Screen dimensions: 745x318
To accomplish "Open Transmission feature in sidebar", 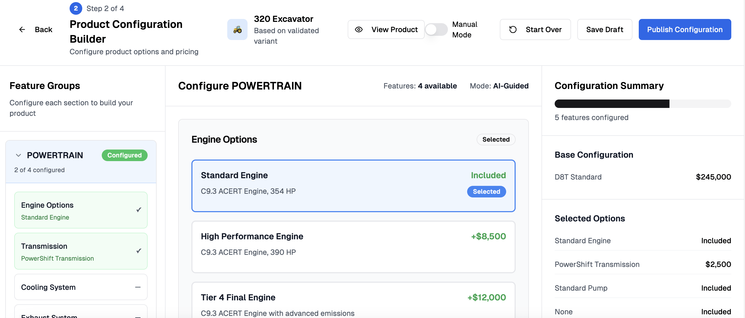I will [81, 251].
